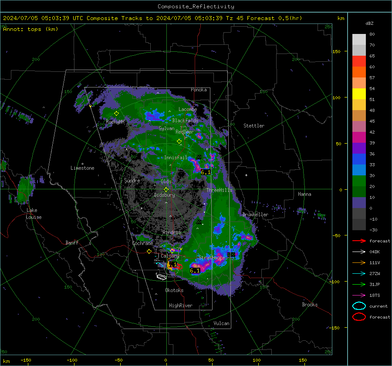Click the Vulcan city label
Viewport: 392px width, 366px height.
[222, 323]
